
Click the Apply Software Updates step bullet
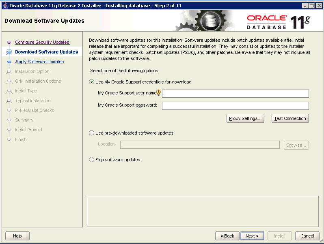[x=9, y=62]
